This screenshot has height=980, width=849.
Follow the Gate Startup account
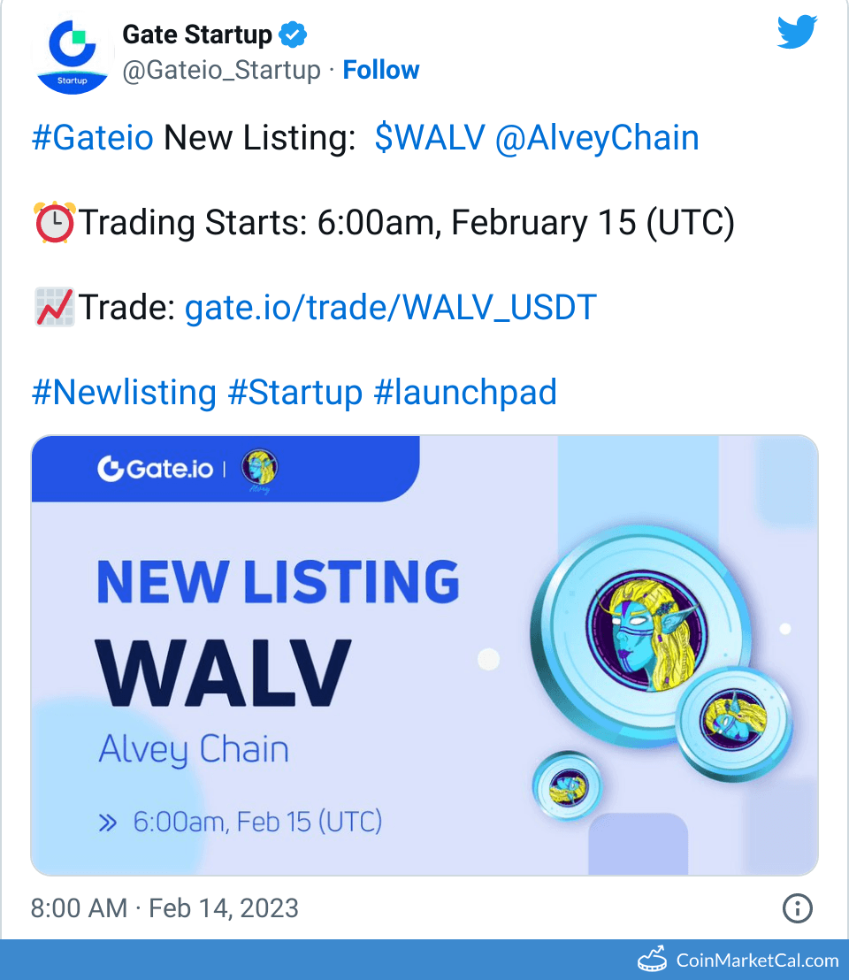click(x=381, y=70)
